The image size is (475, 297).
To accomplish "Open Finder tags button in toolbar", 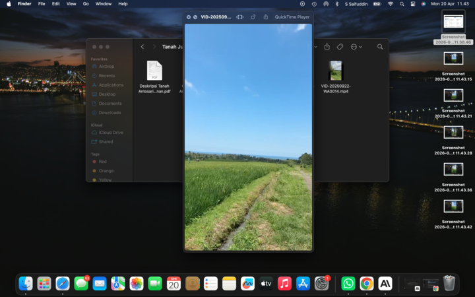I will coord(340,47).
